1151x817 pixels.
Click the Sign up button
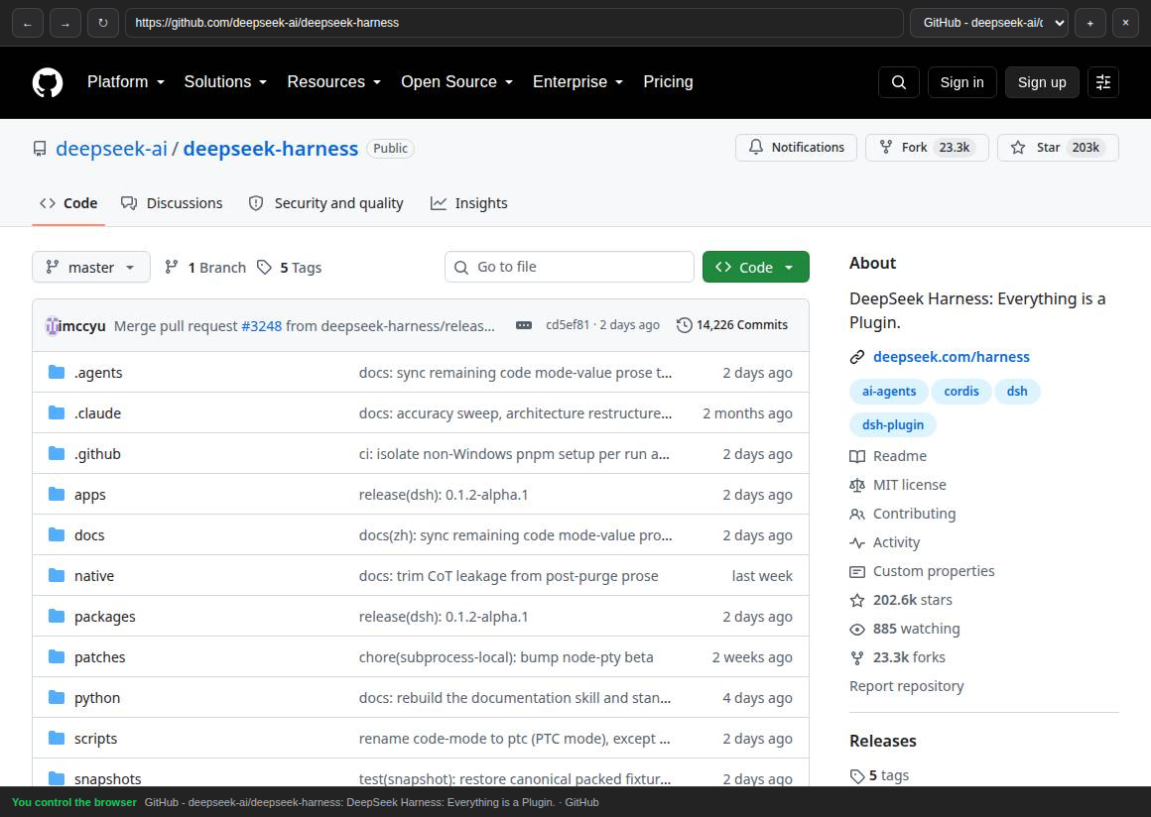1042,82
